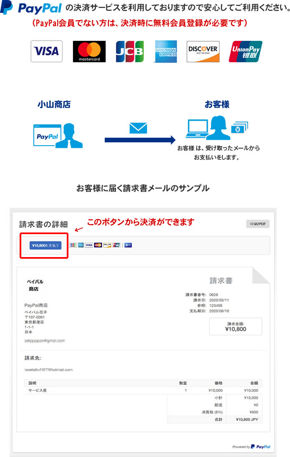Click the envelope mail icon above the arrow
This screenshot has width=290, height=457.
coord(138,128)
